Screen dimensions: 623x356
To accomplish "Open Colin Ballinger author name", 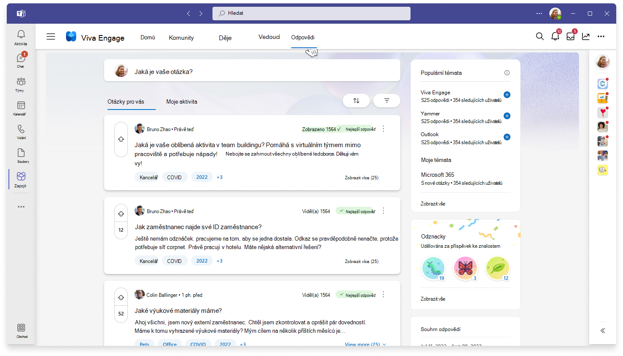I will 162,295.
